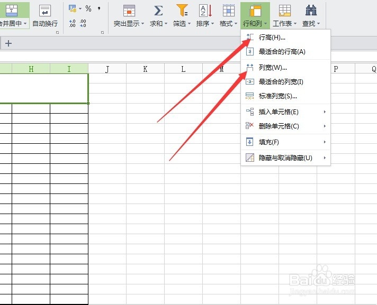
Task: Click the Merge and Center (合并居中) icon
Action: pyautogui.click(x=12, y=10)
